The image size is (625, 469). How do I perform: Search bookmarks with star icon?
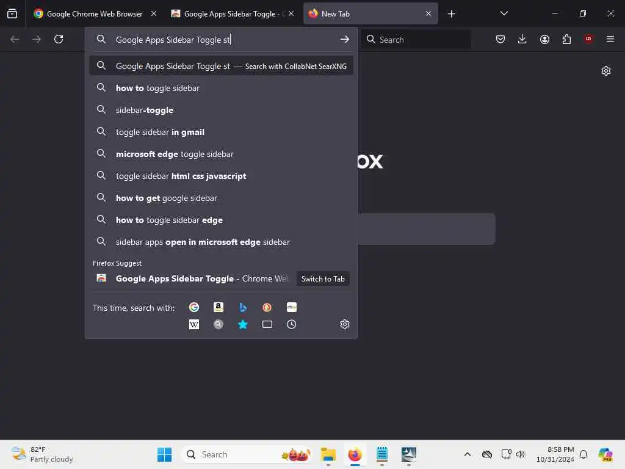click(243, 324)
